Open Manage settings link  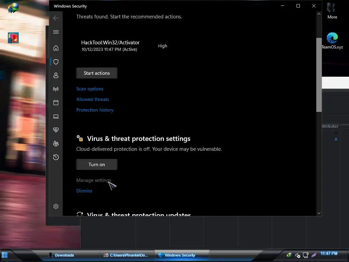coord(94,180)
